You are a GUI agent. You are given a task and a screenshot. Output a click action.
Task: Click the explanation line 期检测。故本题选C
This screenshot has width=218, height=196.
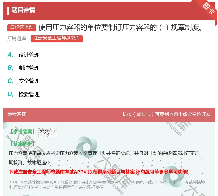[29, 162]
